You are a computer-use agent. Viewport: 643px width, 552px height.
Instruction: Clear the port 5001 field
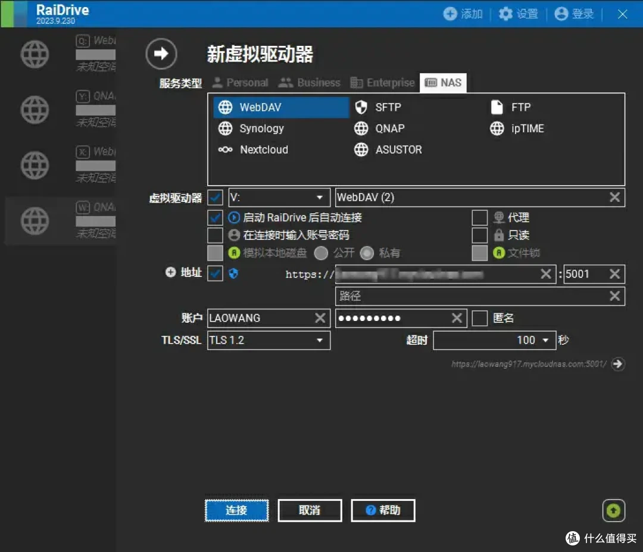pos(614,274)
